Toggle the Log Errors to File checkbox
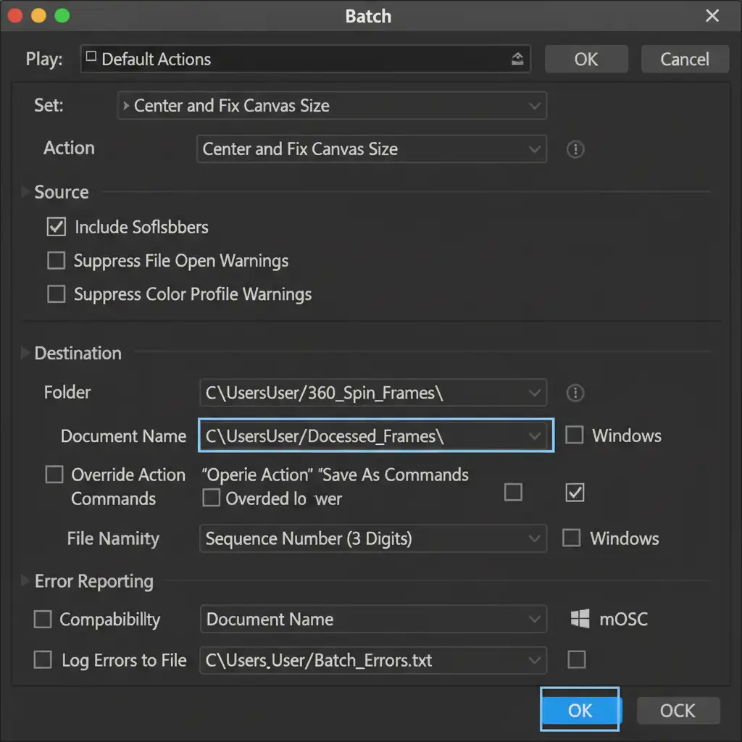Viewport: 742px width, 742px height. pos(43,660)
